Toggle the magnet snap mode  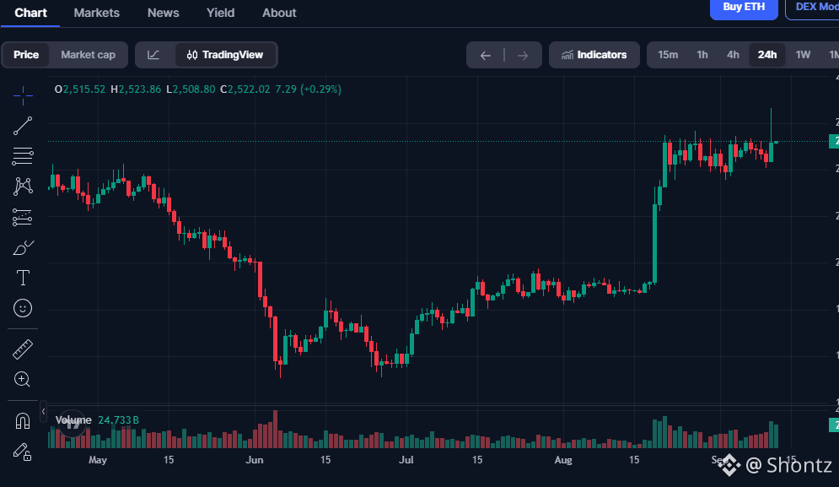click(23, 421)
